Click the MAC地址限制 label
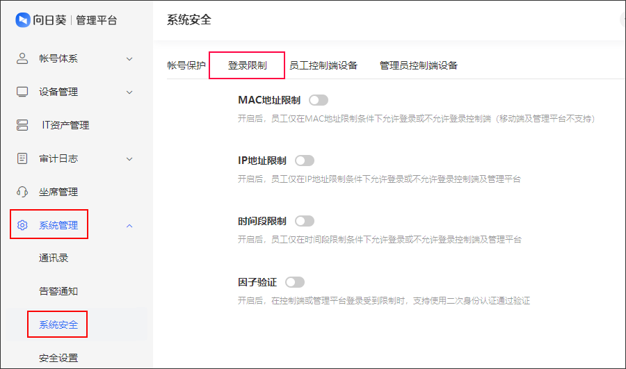Screen dimensions: 626x369 269,100
